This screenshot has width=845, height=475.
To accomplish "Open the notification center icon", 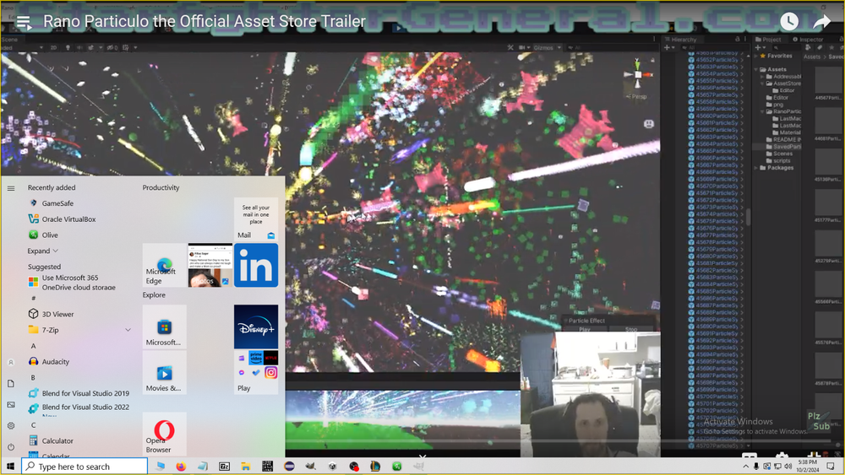I will [x=831, y=466].
